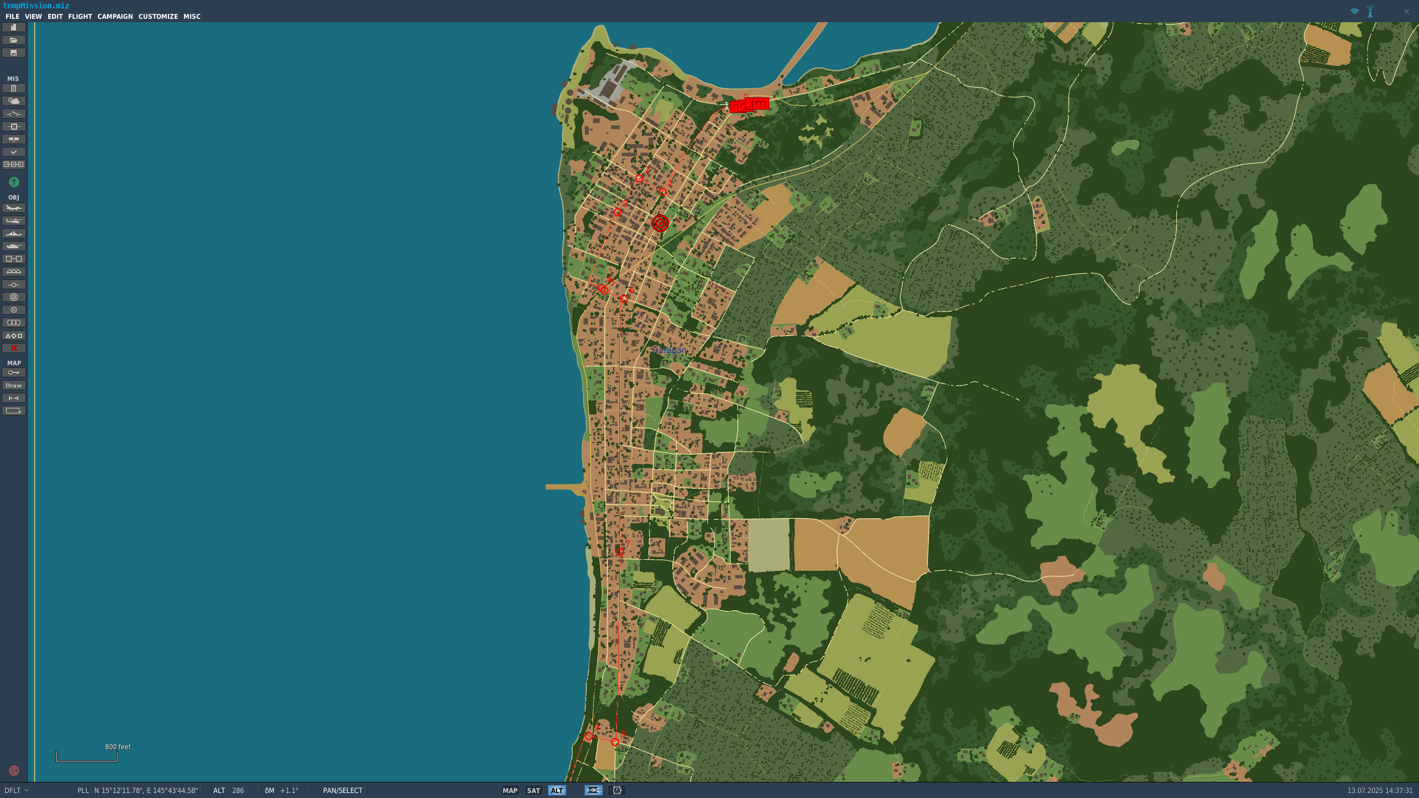Click the tempMission.miz title text
Viewport: 1419px width, 798px height.
[x=36, y=6]
